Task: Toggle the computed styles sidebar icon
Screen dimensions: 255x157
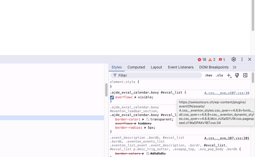Action: point(245,75)
